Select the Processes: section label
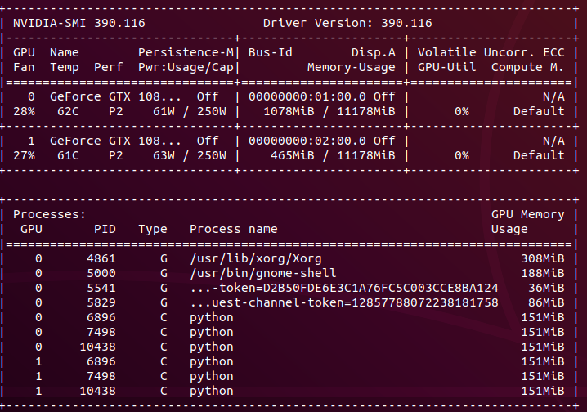587x412 pixels. click(49, 214)
